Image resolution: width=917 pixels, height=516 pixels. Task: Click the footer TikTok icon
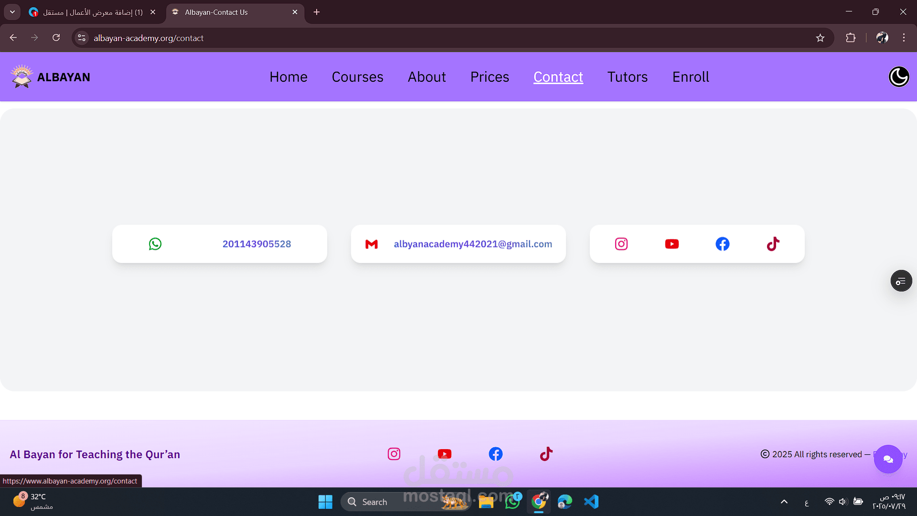click(546, 454)
